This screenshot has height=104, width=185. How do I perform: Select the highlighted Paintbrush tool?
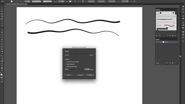click(2, 28)
